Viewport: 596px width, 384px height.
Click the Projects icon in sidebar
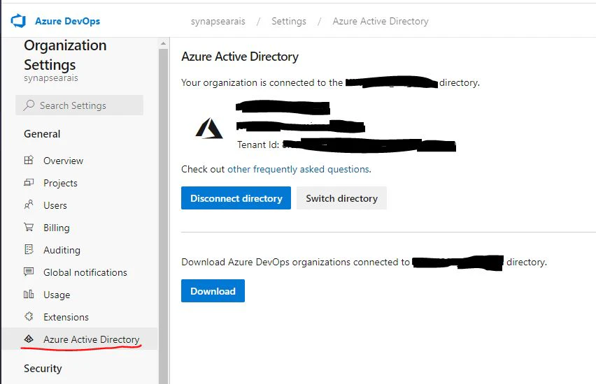[x=29, y=182]
